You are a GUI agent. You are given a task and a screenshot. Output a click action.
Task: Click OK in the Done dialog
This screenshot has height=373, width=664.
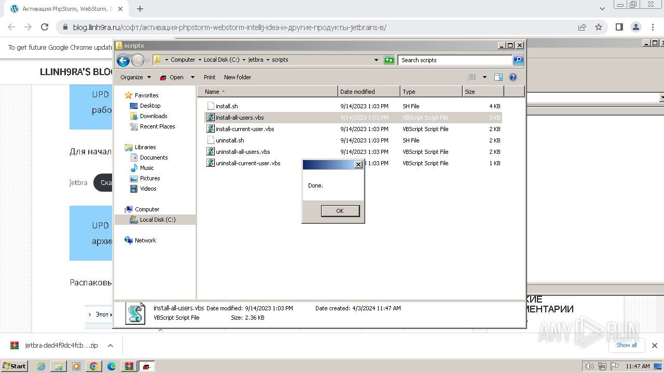[340, 211]
